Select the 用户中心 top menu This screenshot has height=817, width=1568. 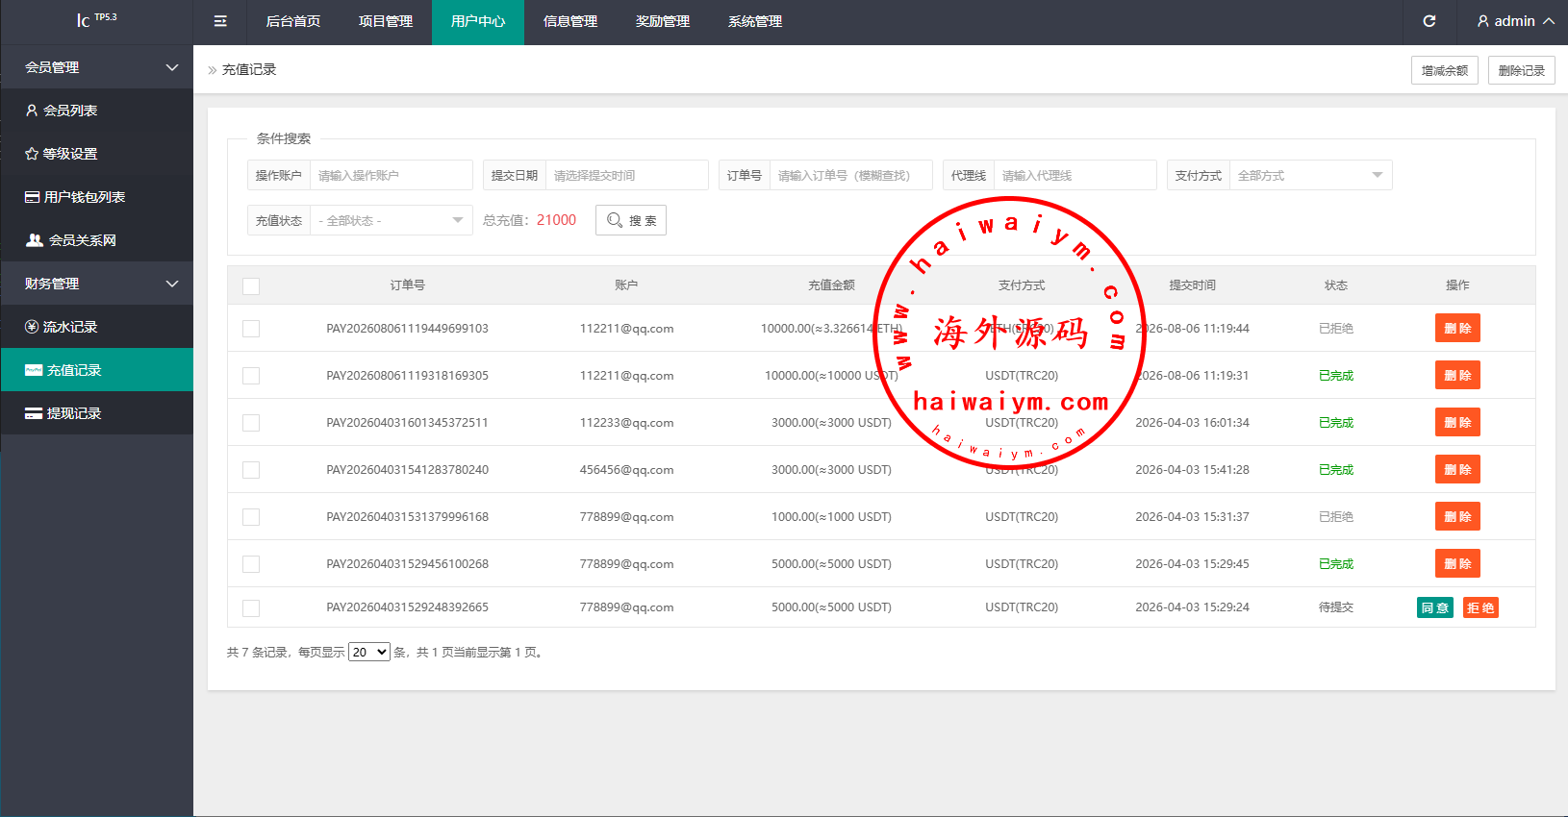pyautogui.click(x=478, y=21)
